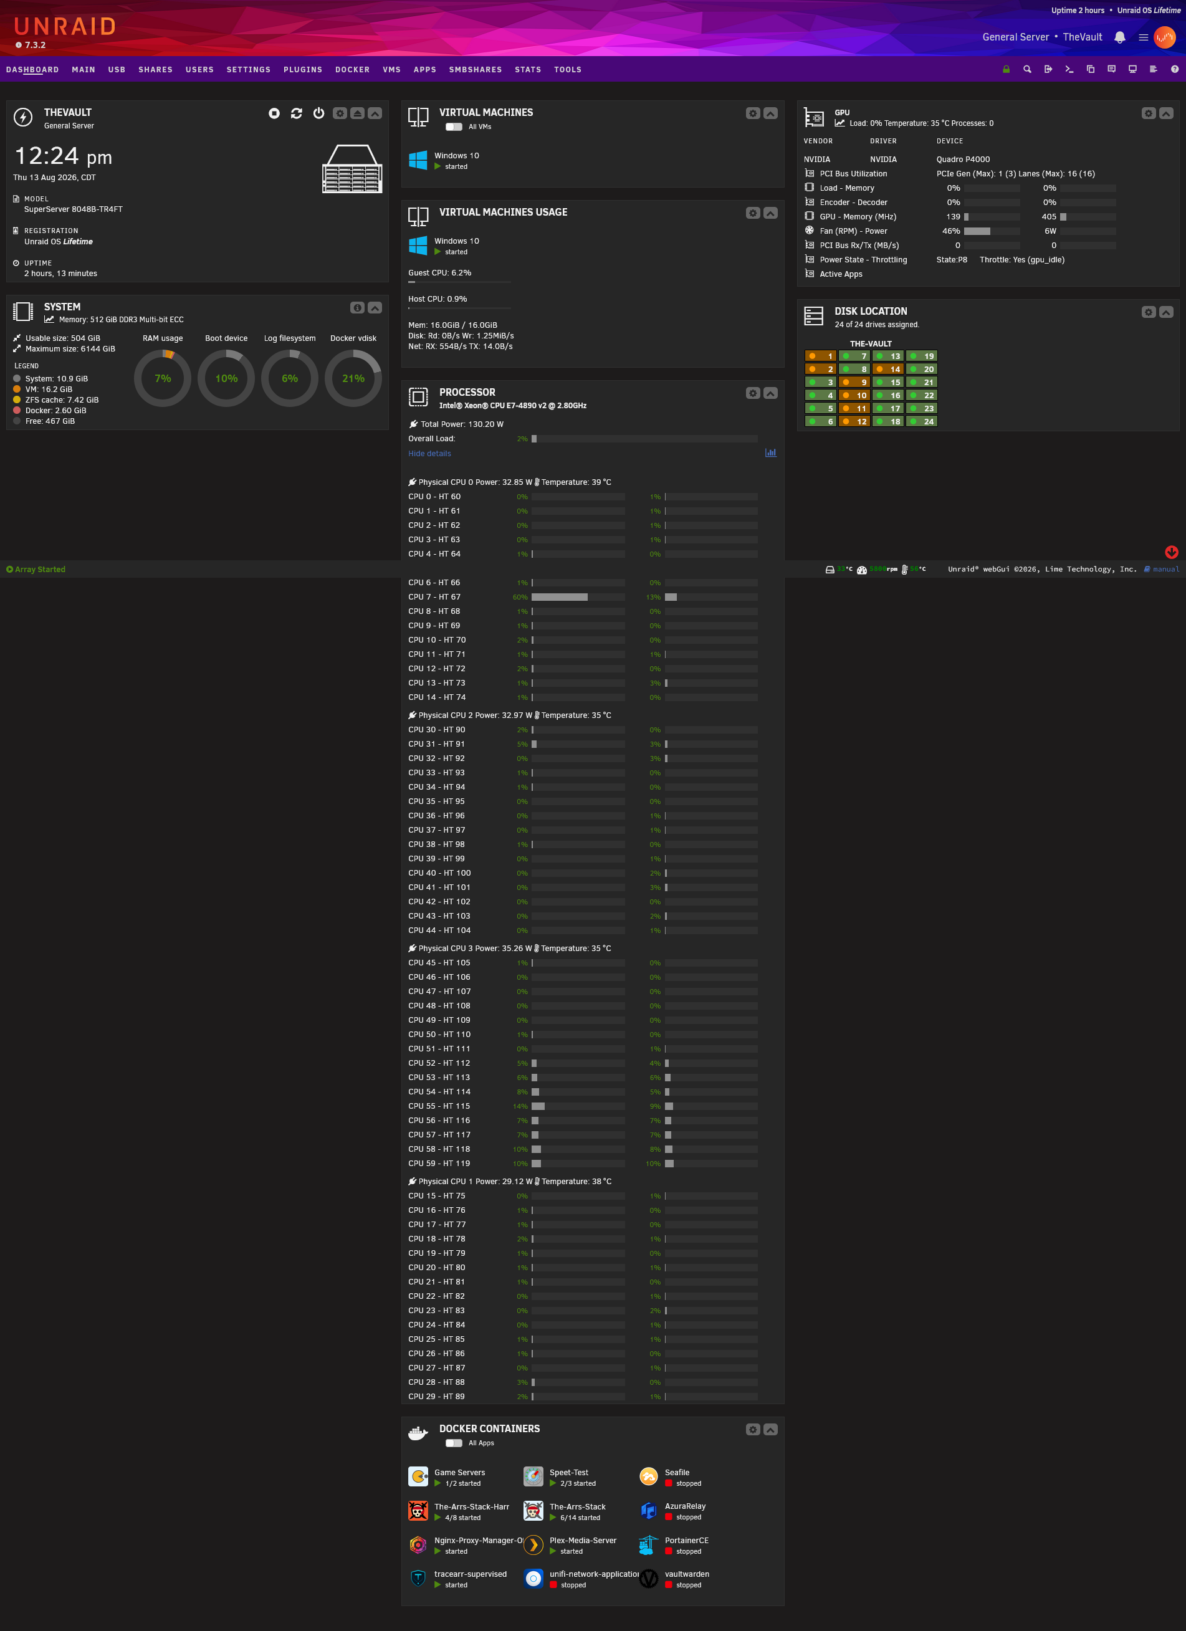Open the Processor panel settings gear
This screenshot has height=1631, width=1186.
point(753,393)
